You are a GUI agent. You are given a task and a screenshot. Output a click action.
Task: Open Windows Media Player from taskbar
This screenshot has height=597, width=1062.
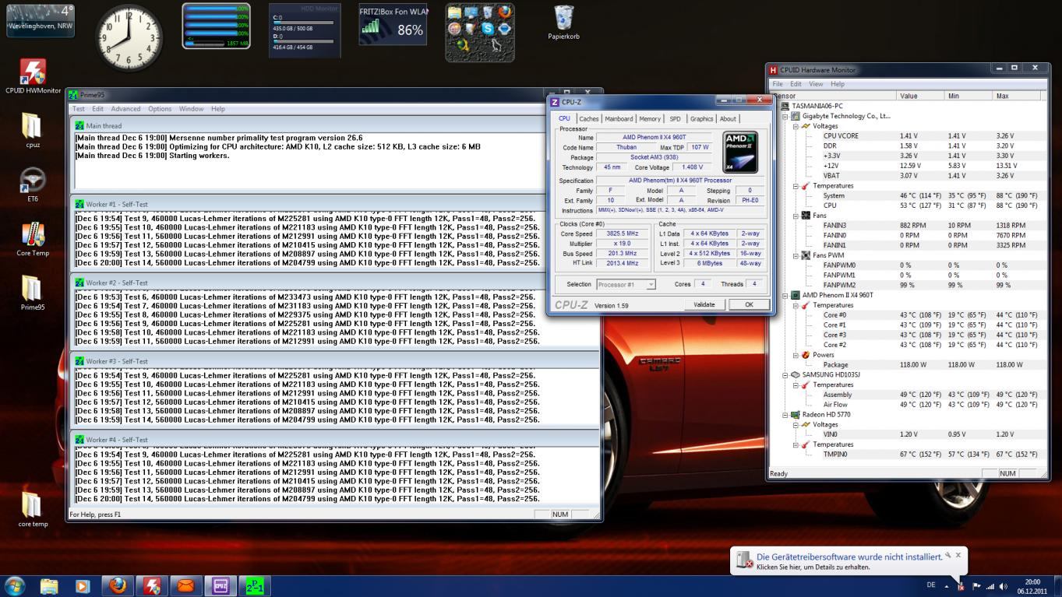coord(83,586)
